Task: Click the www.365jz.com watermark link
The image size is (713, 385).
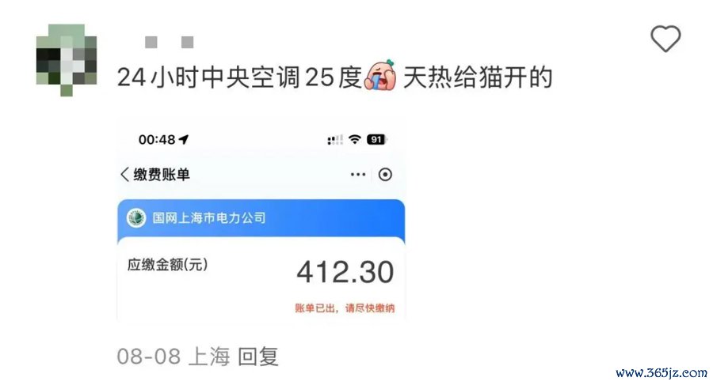Action: [x=662, y=372]
